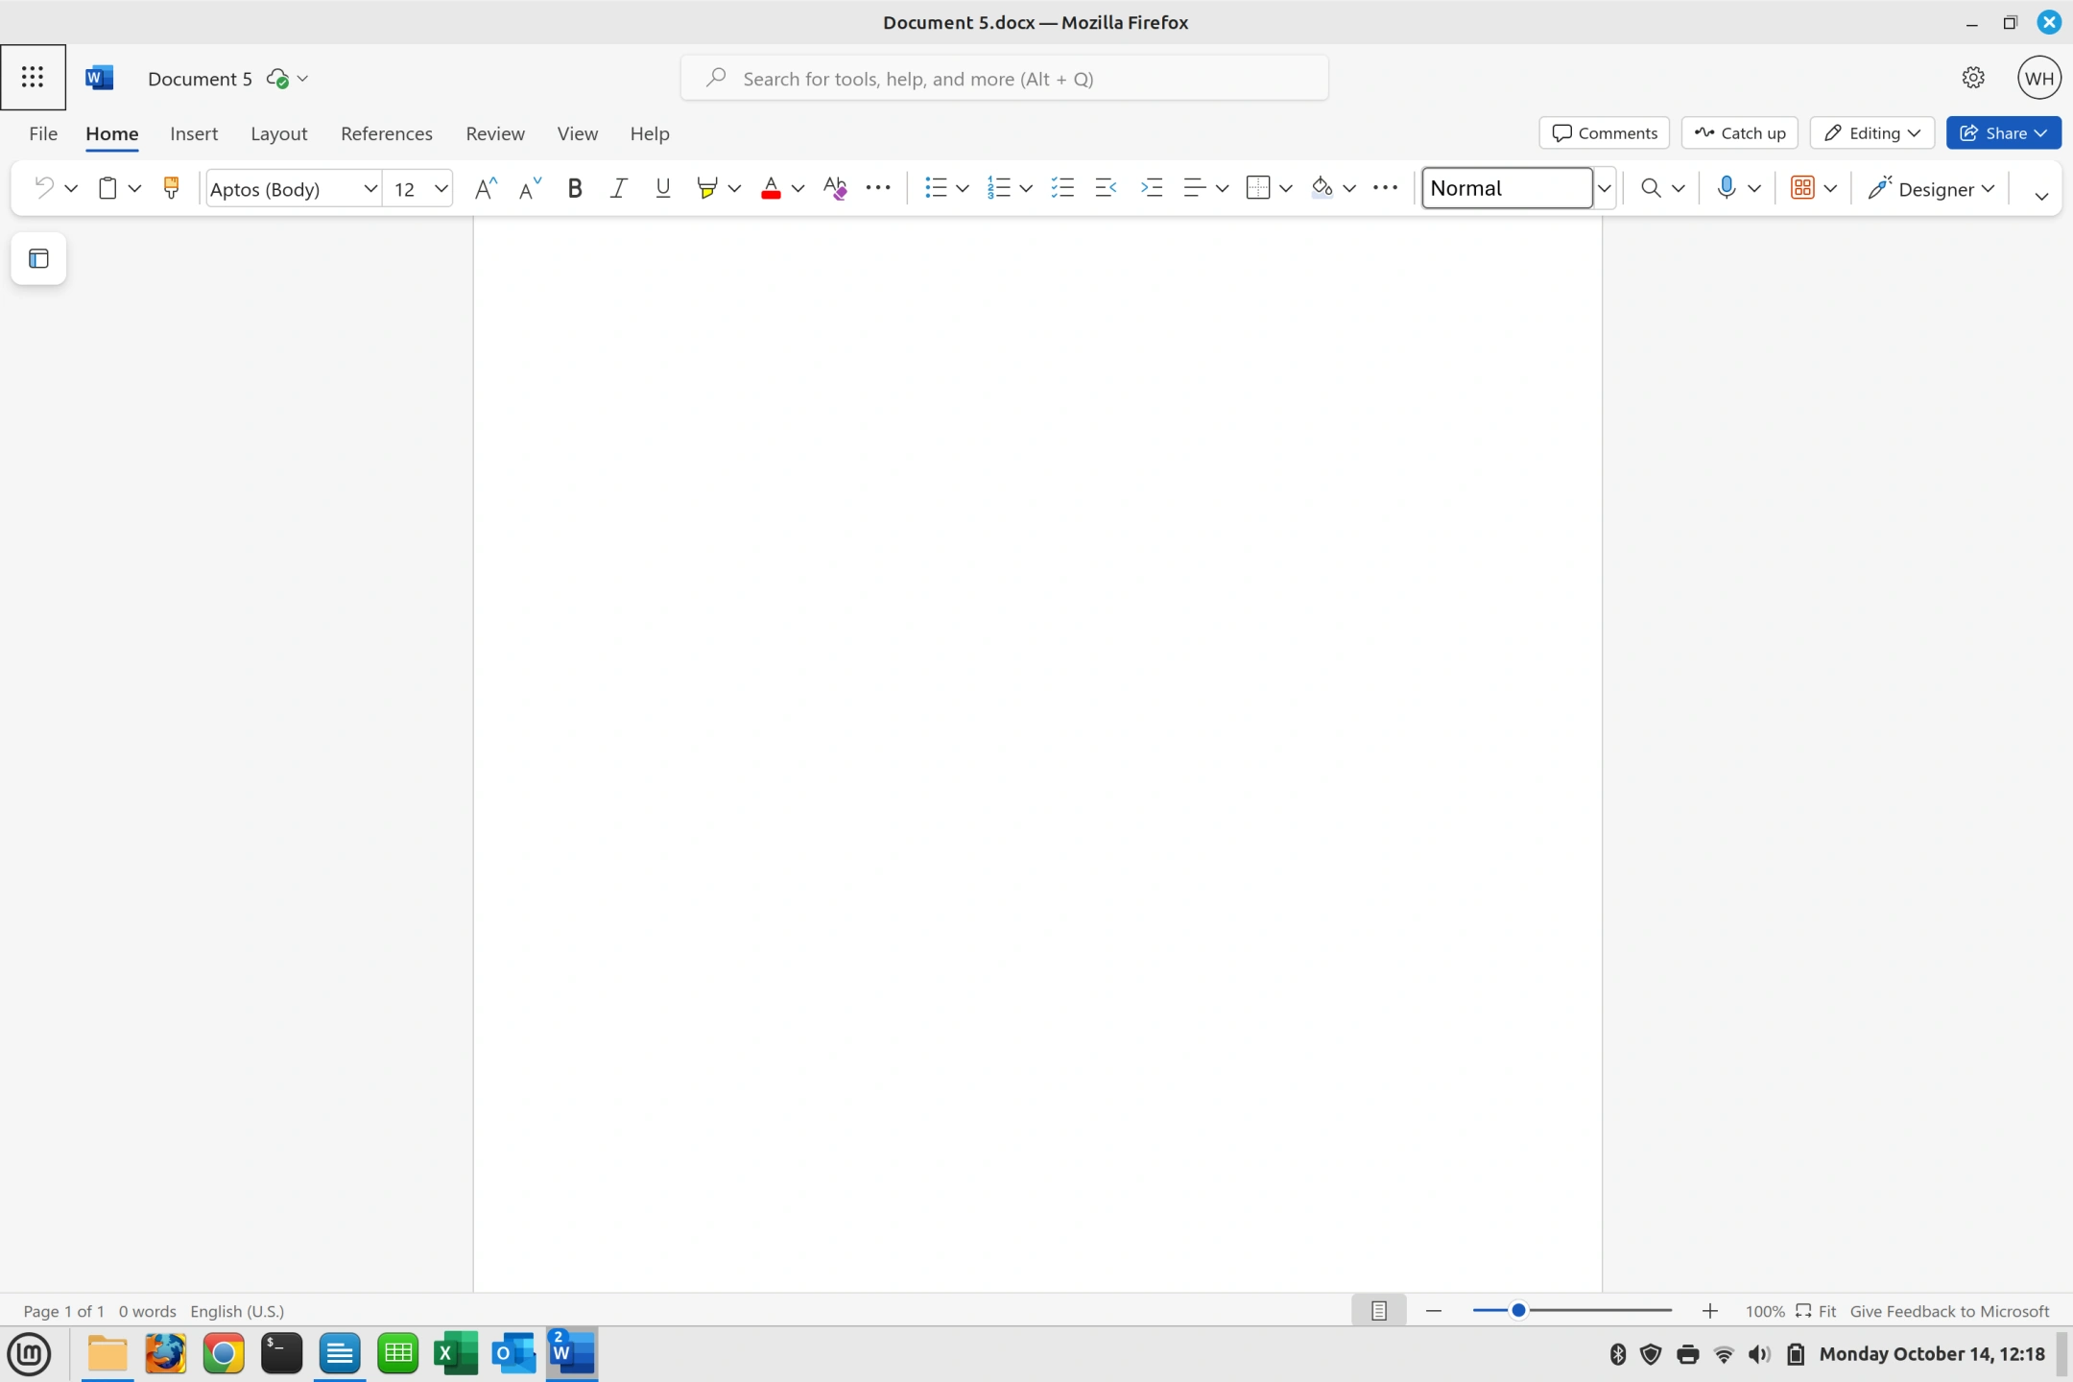The image size is (2073, 1382).
Task: Switch to the Layout tab
Action: (278, 133)
